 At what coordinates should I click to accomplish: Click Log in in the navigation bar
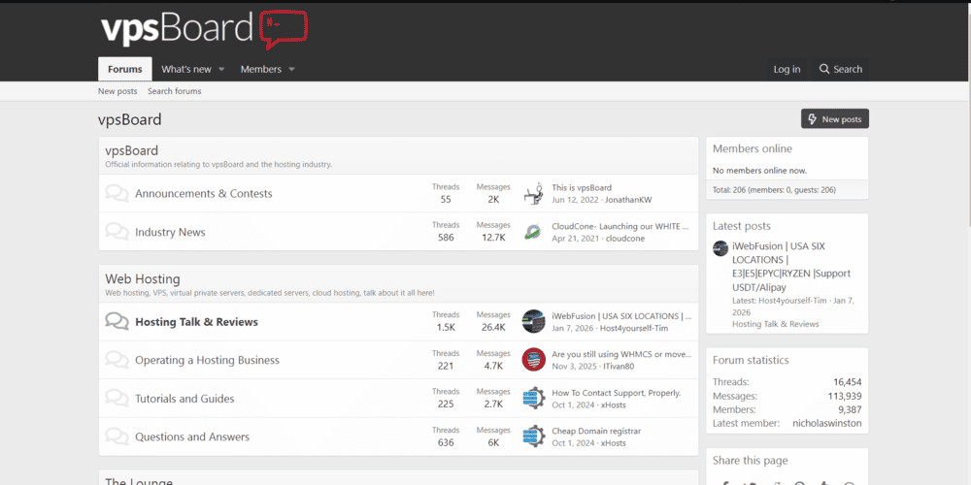[x=787, y=69]
